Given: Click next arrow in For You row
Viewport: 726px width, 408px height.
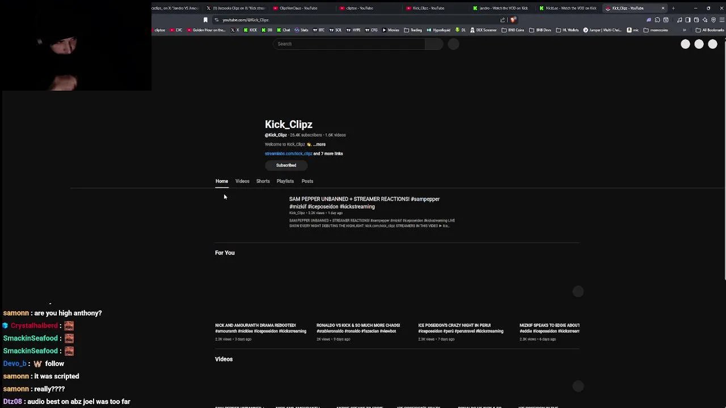Looking at the screenshot, I should coord(578,291).
